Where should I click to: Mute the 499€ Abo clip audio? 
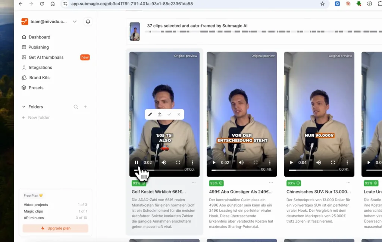tap(241, 162)
